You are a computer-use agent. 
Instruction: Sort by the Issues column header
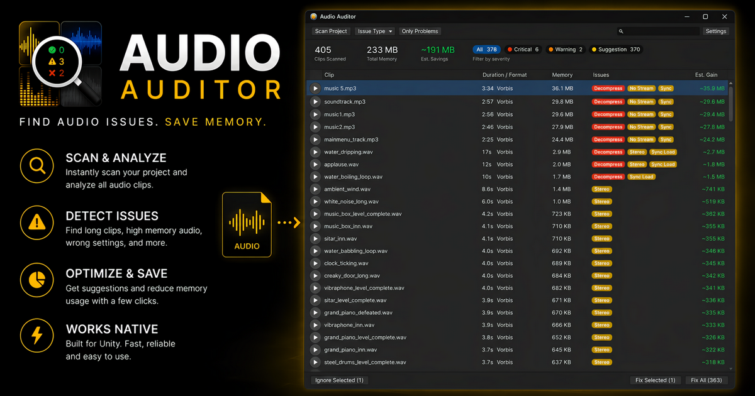click(x=601, y=75)
